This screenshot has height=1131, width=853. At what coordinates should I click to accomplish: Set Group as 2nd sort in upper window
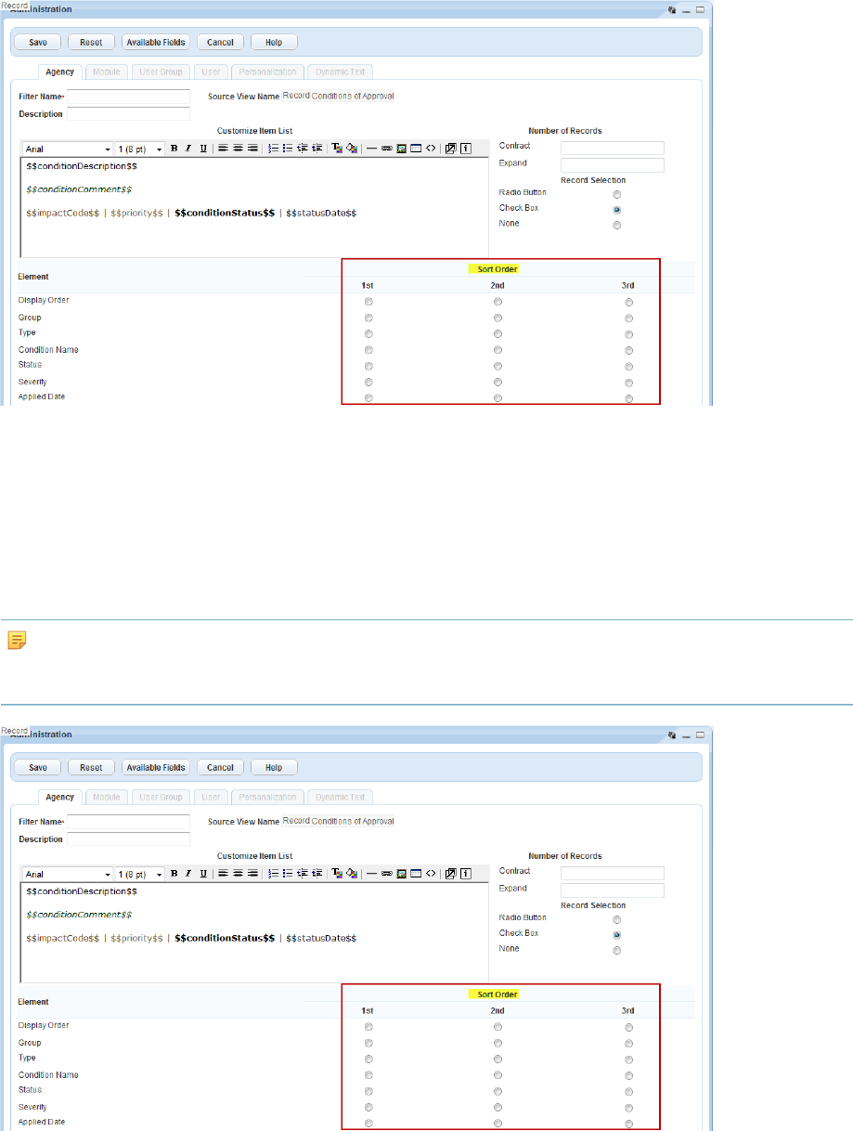click(498, 318)
